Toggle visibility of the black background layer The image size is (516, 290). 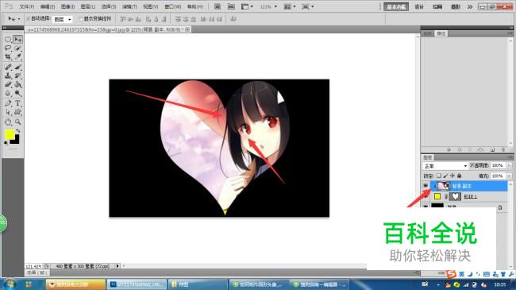click(x=426, y=206)
